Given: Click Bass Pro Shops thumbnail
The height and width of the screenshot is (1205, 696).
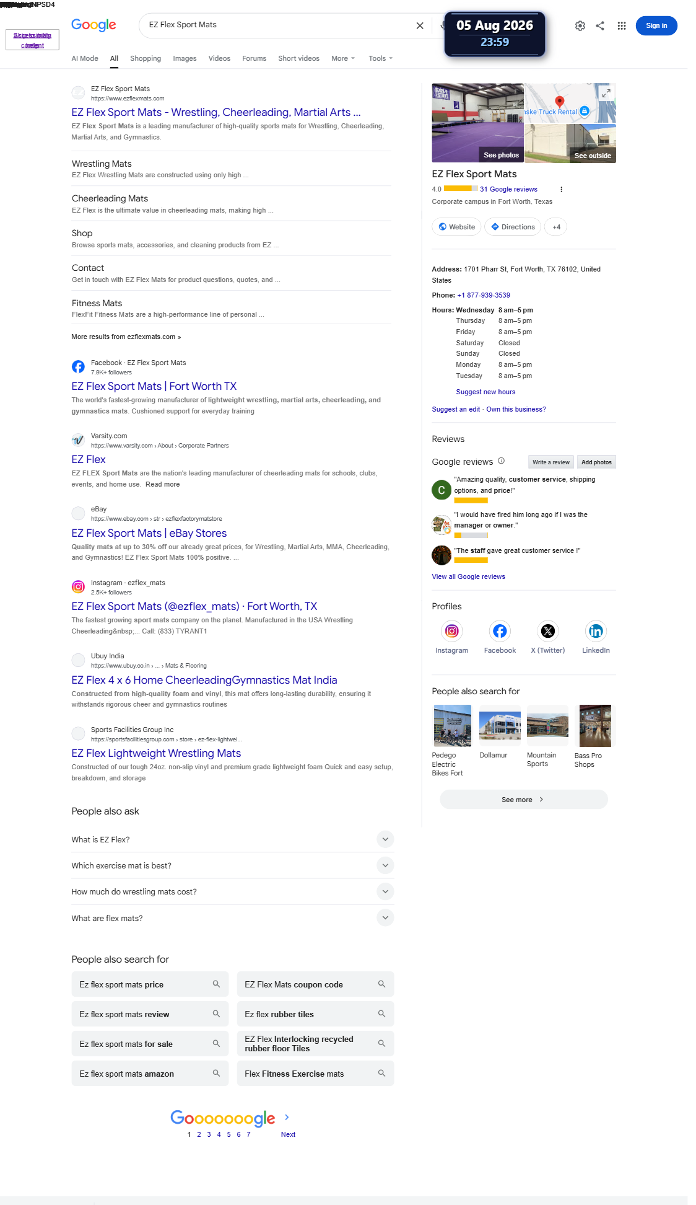Looking at the screenshot, I should click(595, 726).
